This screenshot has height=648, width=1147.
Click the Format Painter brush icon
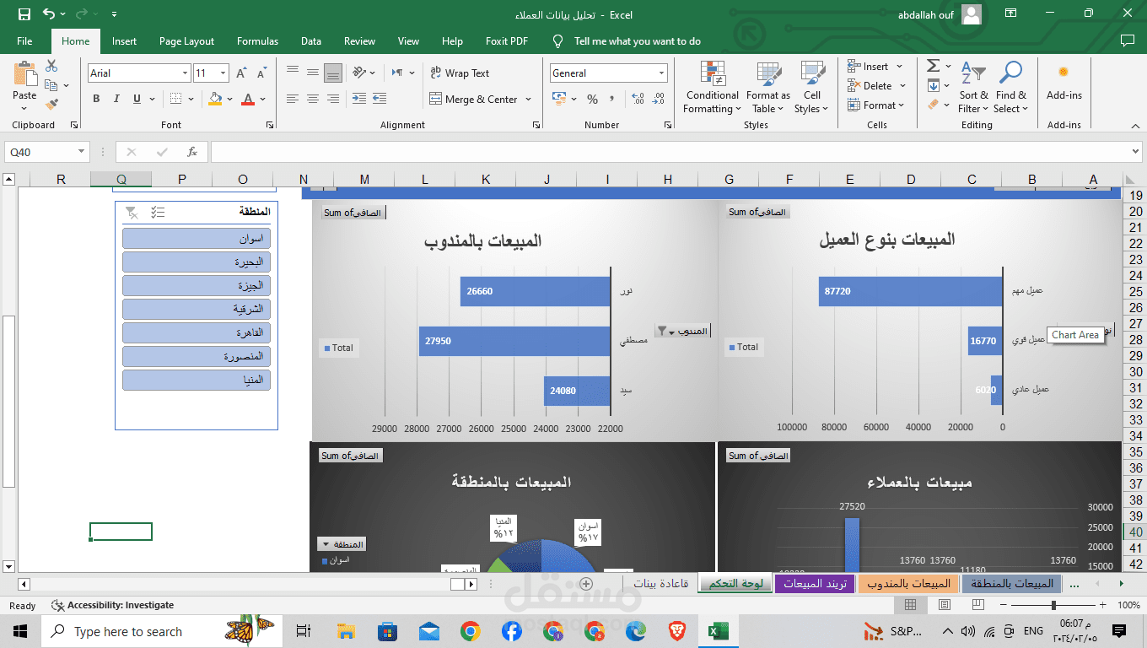(x=52, y=105)
